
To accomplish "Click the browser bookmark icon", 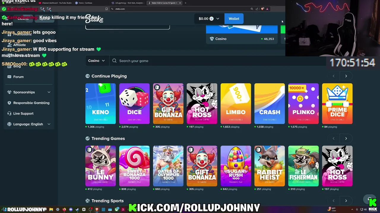I will 106,9.
